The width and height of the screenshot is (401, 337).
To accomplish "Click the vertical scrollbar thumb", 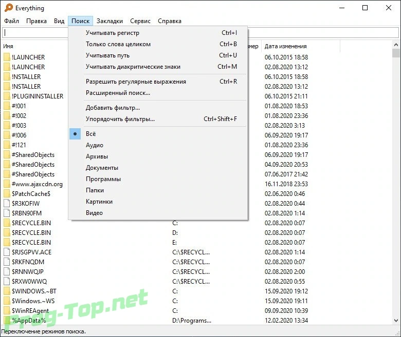I will (x=396, y=53).
